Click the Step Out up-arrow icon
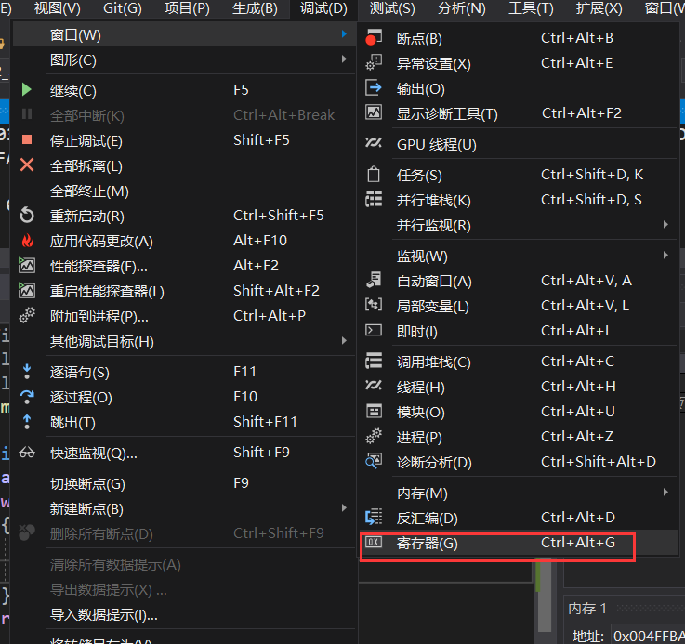Viewport: 685px width, 644px height. click(x=27, y=422)
